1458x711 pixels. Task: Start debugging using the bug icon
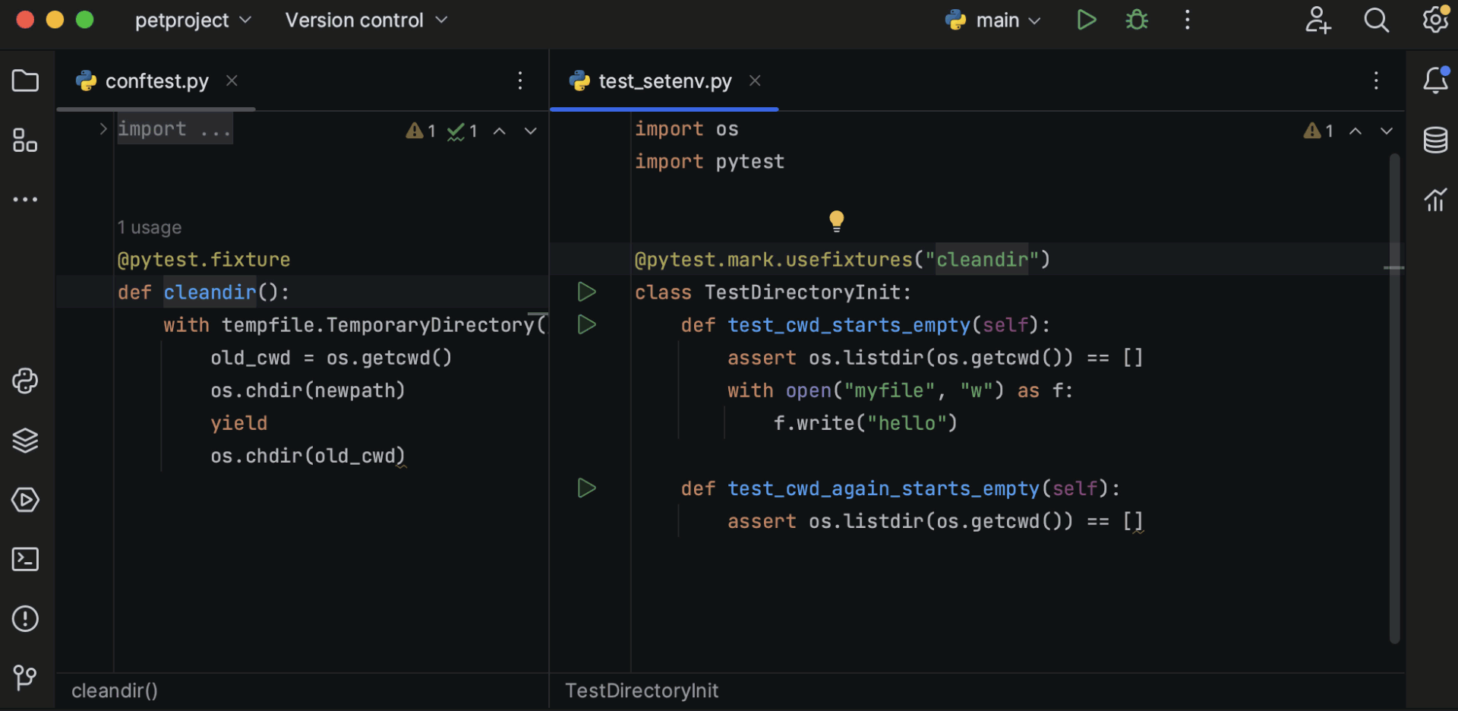[1135, 20]
